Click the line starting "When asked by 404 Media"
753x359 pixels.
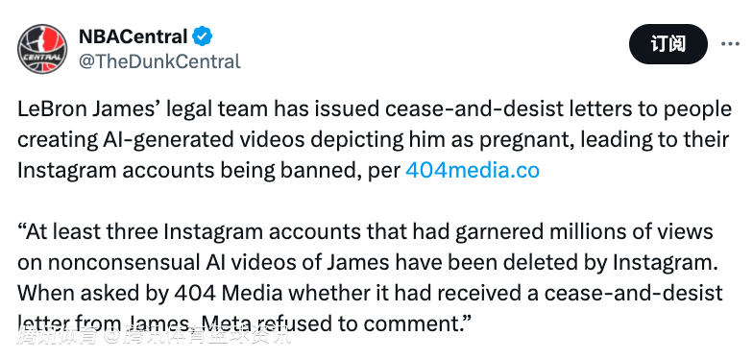pos(370,293)
